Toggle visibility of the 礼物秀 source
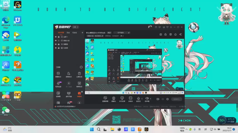238x133 pixels. coord(56,48)
